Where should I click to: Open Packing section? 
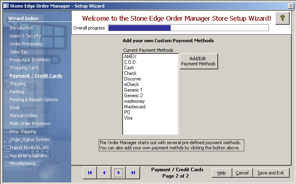coord(17,92)
